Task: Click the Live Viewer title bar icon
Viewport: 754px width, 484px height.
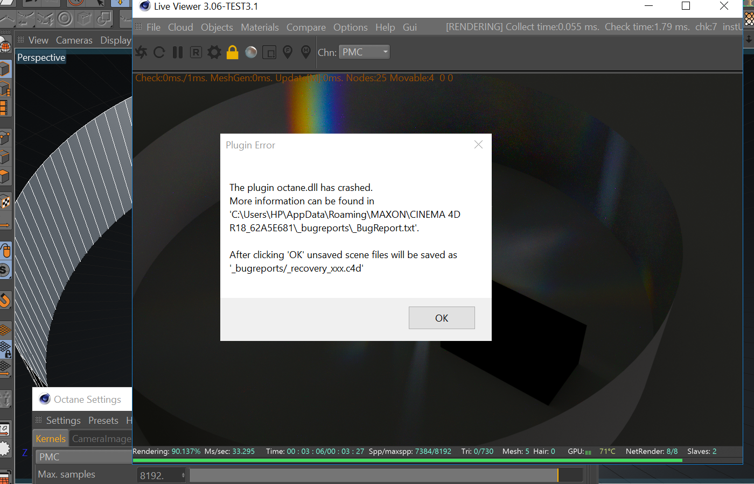Action: pyautogui.click(x=144, y=6)
